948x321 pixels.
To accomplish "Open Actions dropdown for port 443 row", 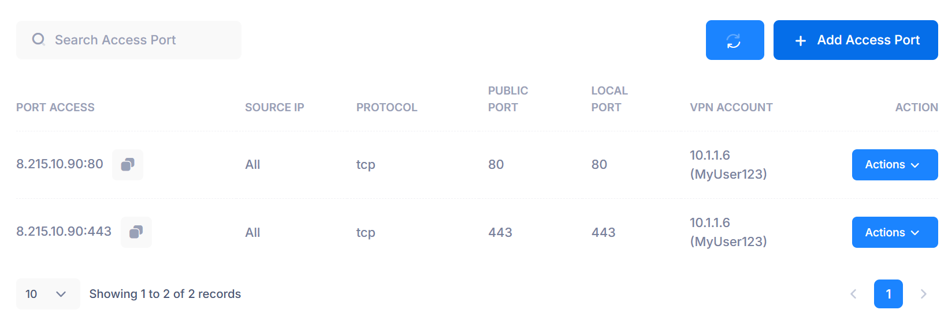I will (x=895, y=232).
